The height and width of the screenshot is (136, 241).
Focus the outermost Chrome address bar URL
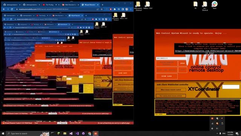pyautogui.click(x=44, y=9)
